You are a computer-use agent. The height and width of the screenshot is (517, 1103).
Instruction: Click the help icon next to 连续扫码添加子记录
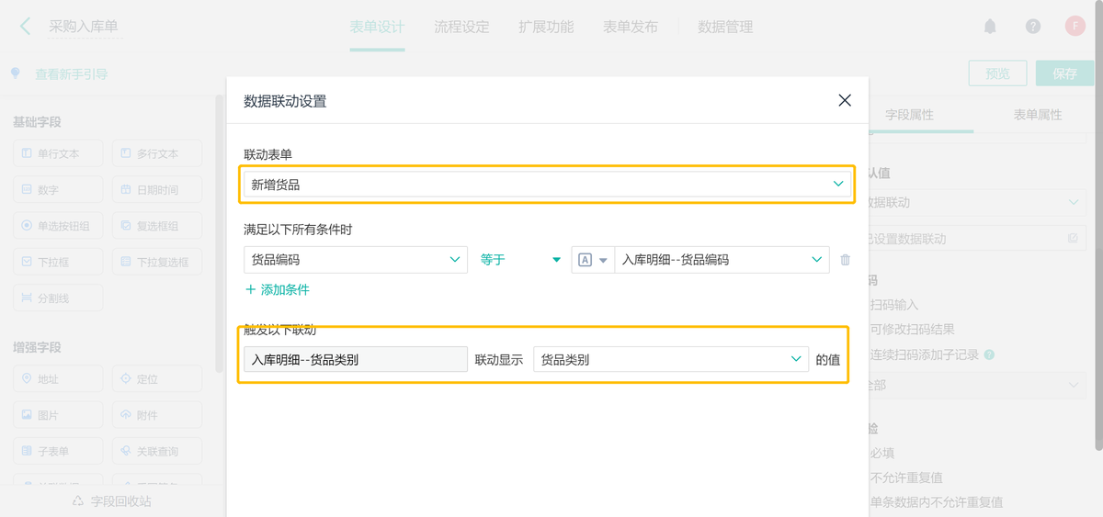click(x=988, y=354)
